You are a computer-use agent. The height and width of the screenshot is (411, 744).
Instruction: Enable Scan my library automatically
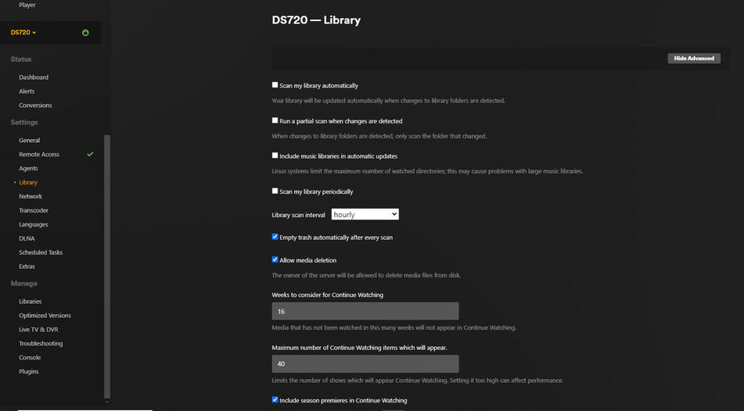(275, 85)
